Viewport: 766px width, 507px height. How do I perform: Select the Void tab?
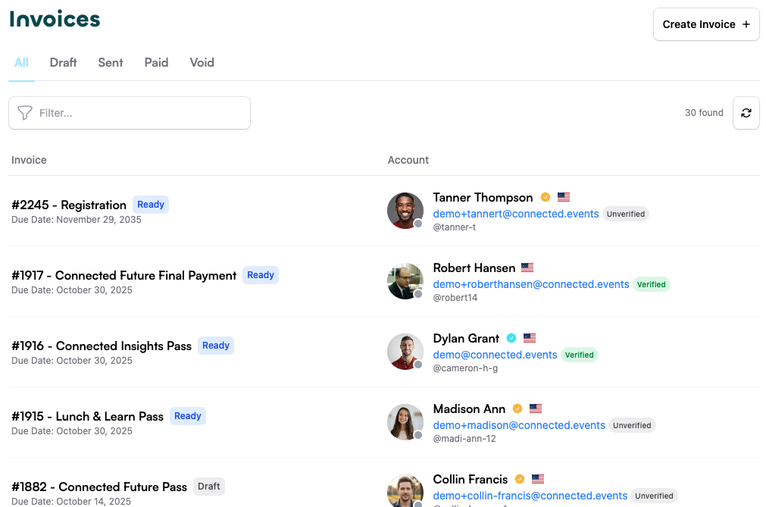pyautogui.click(x=202, y=63)
